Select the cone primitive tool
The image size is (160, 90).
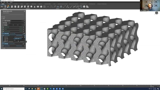click(35, 7)
